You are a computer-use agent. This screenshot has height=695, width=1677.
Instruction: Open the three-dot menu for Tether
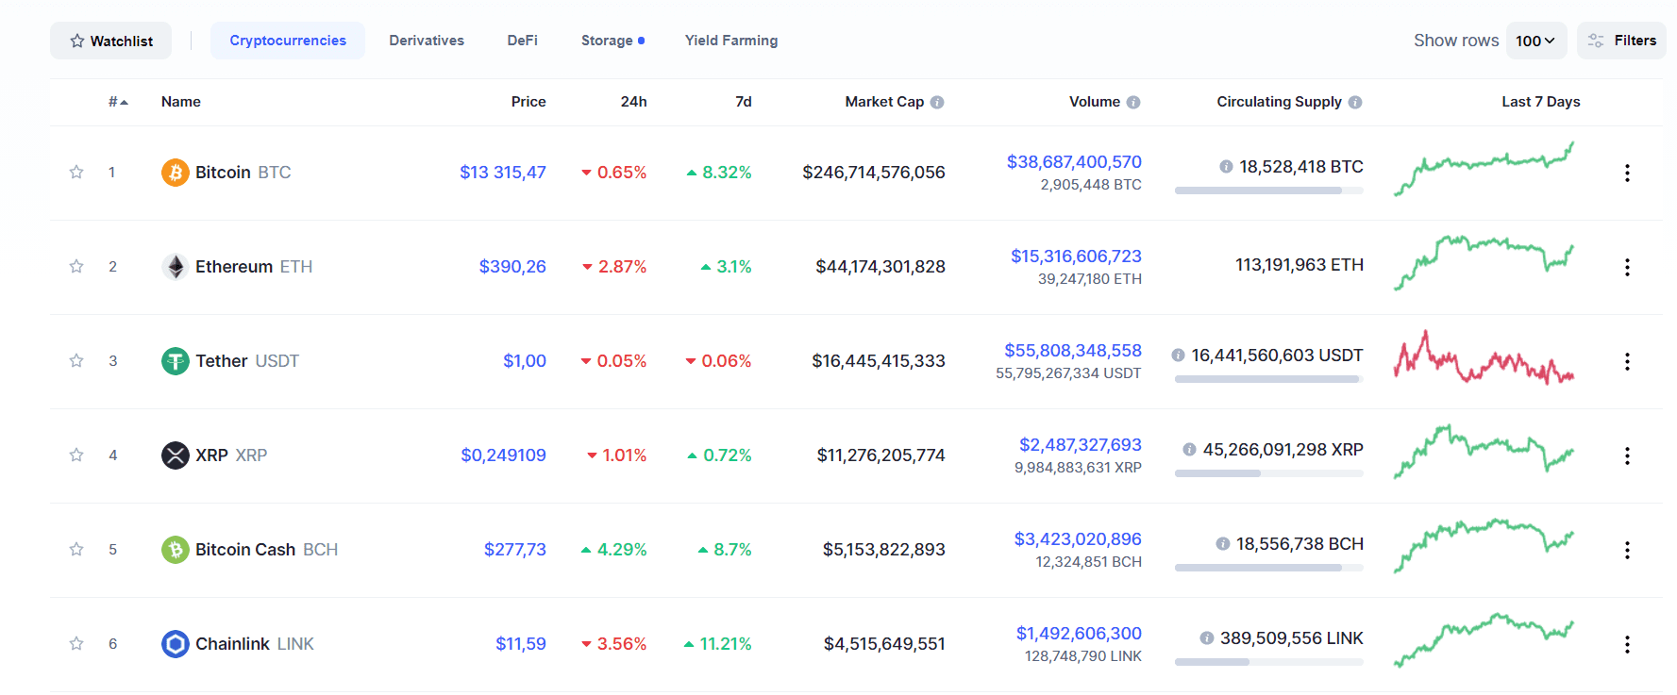1627,361
